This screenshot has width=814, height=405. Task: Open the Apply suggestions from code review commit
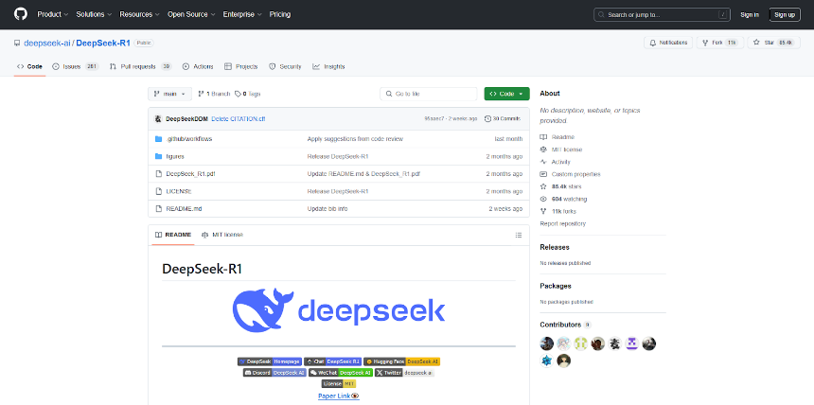[355, 139]
